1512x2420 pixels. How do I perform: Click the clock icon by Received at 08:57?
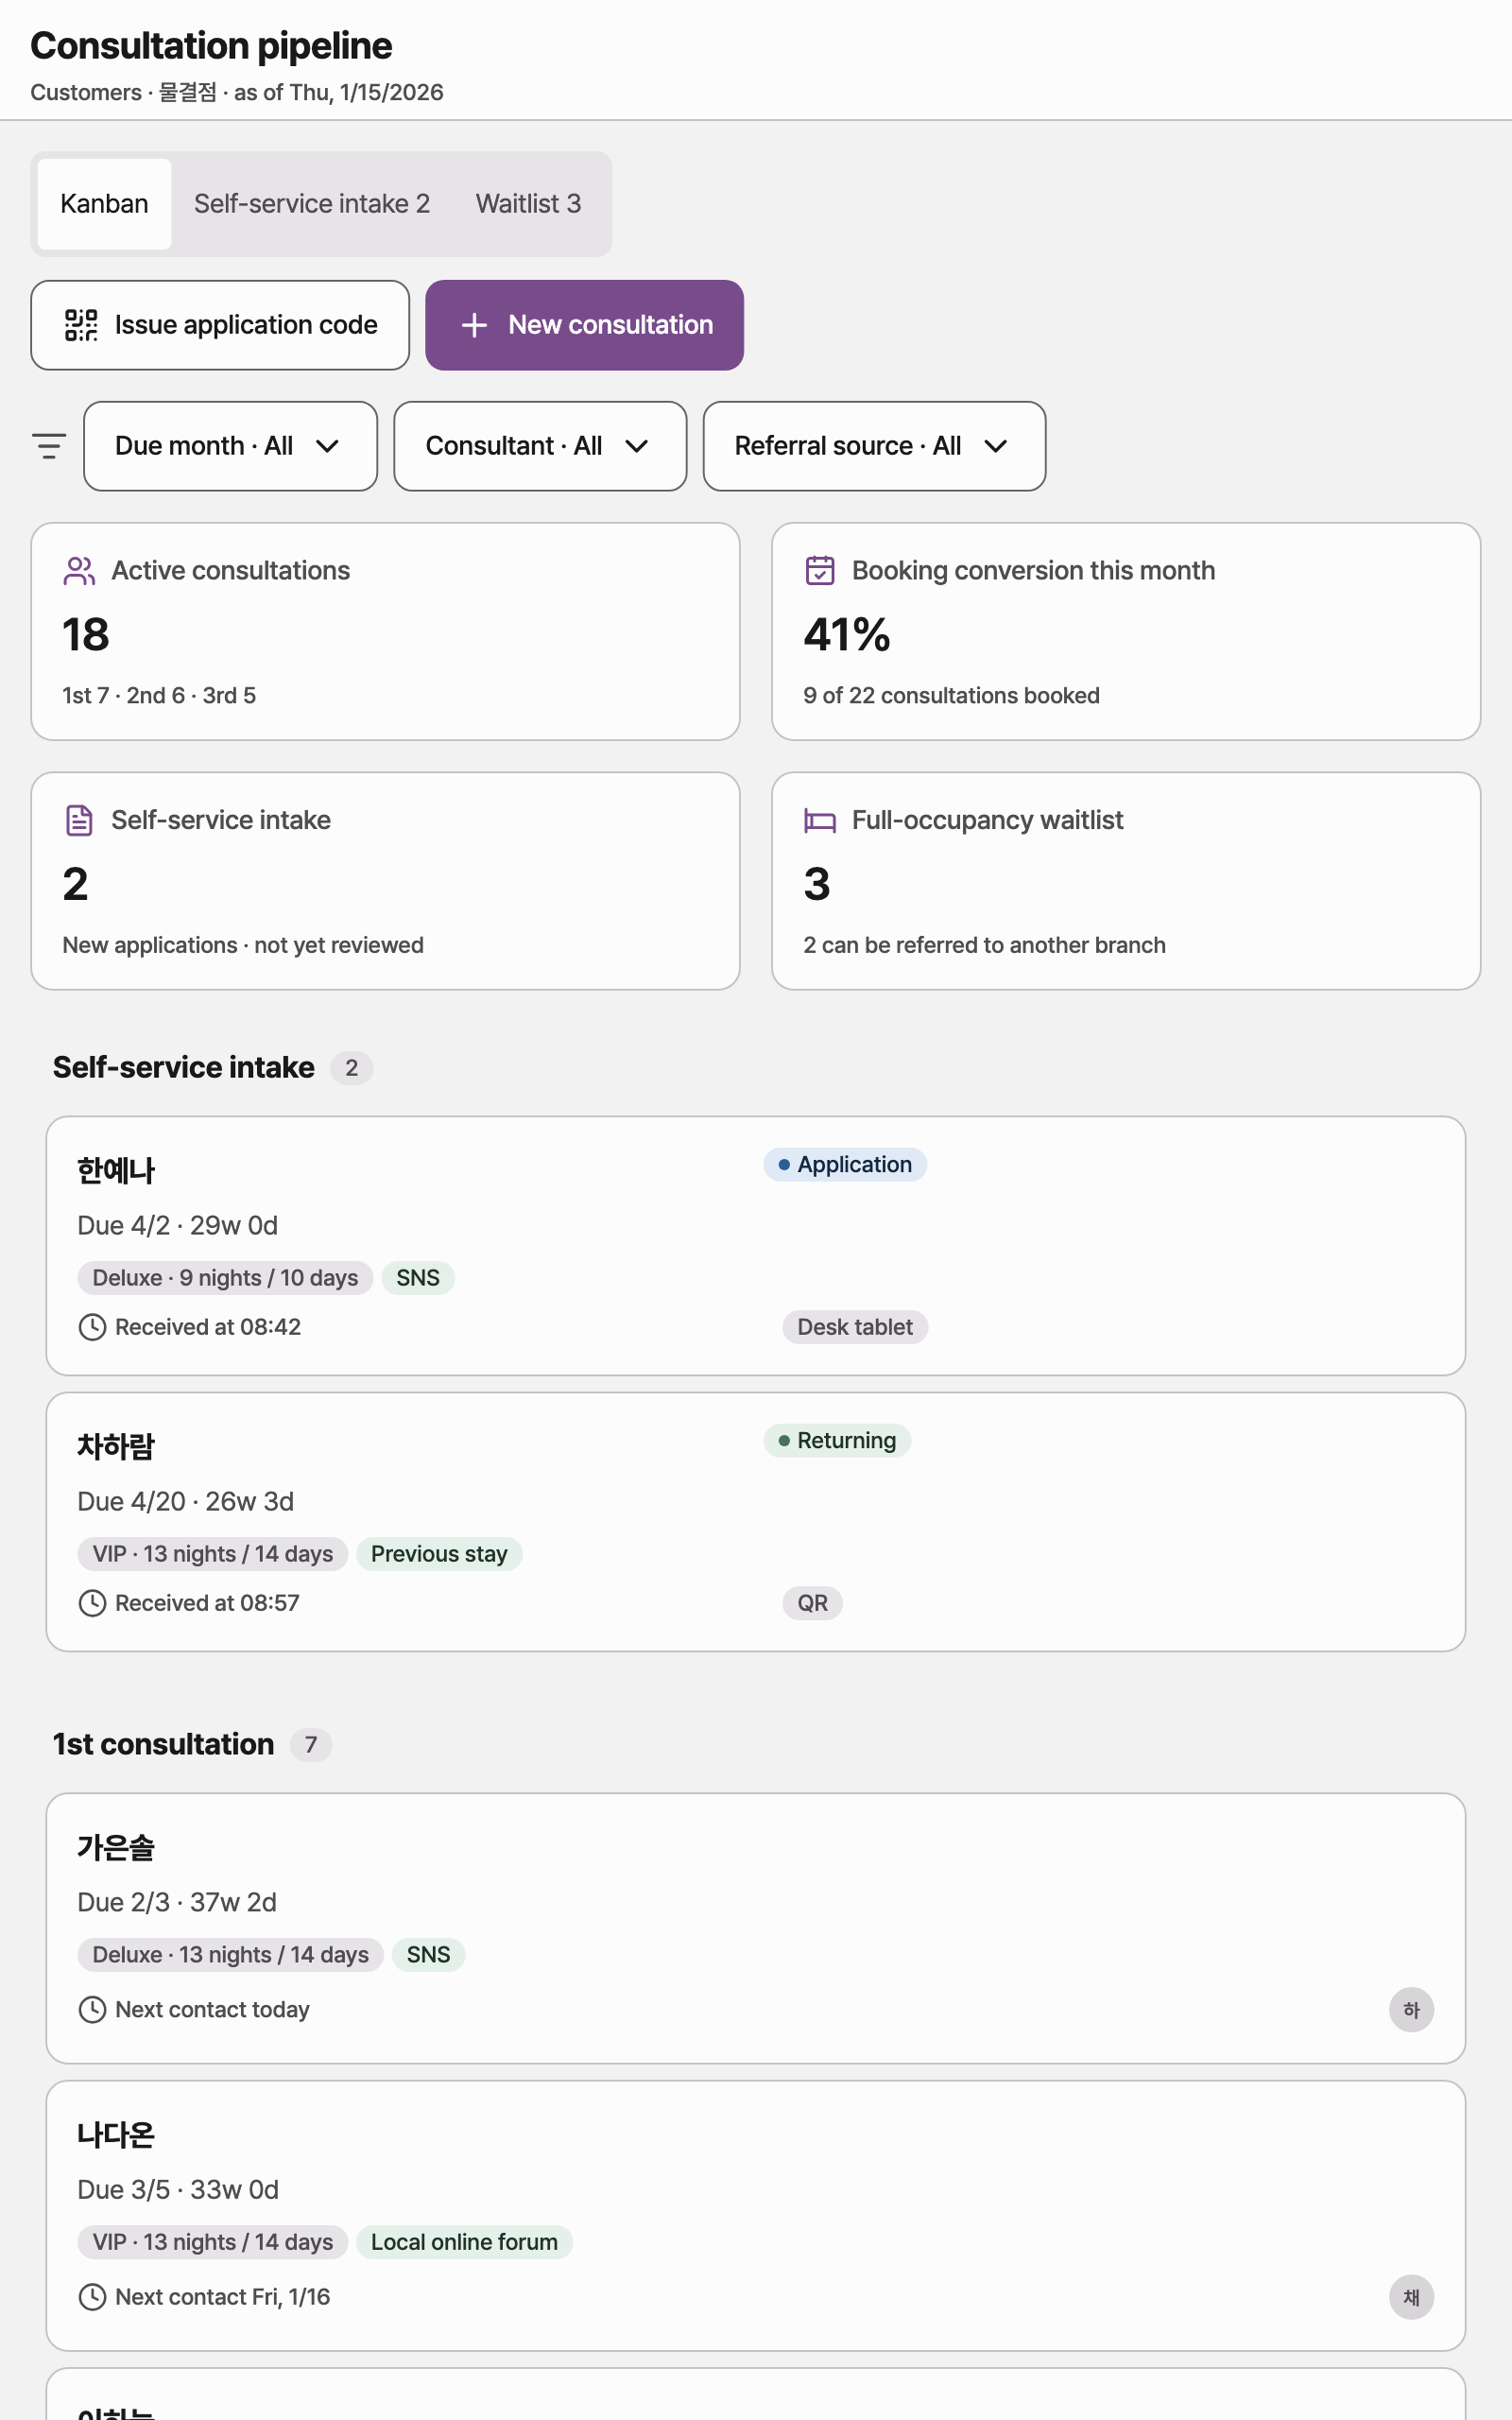pyautogui.click(x=92, y=1603)
